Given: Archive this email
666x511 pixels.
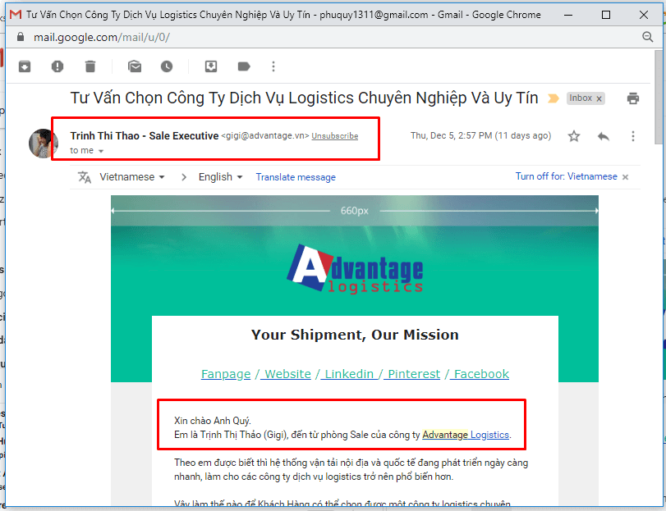Looking at the screenshot, I should [x=24, y=66].
